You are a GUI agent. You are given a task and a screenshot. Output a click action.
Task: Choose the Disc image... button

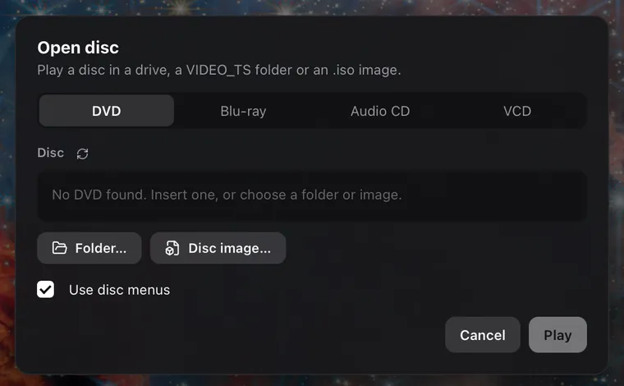coord(218,248)
